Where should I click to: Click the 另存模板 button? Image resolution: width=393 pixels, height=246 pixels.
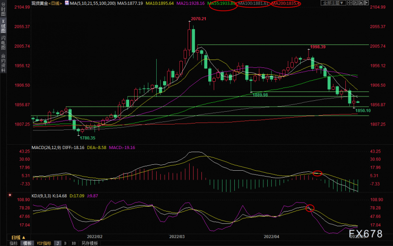pyautogui.click(x=89, y=243)
